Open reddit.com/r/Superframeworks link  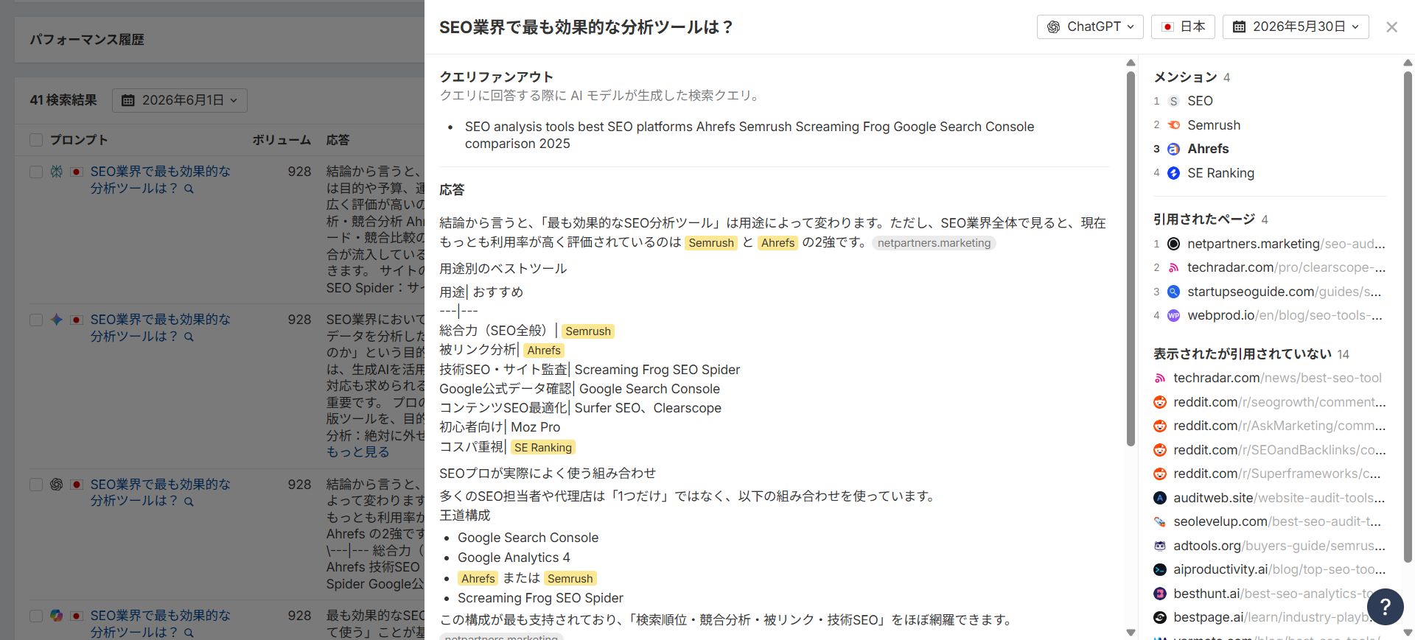click(x=1277, y=474)
